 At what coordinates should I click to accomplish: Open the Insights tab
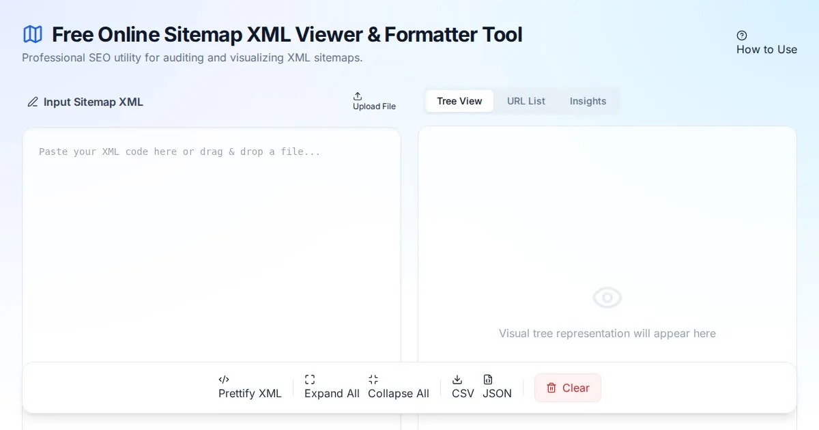click(588, 101)
